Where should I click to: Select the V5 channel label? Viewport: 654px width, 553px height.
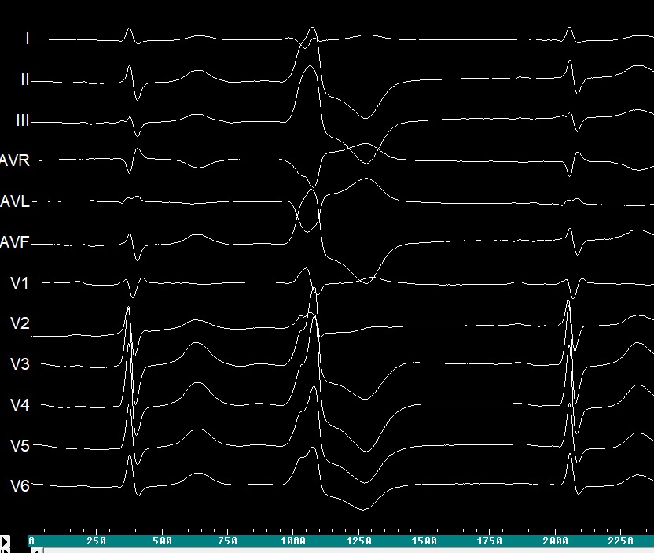tap(20, 445)
